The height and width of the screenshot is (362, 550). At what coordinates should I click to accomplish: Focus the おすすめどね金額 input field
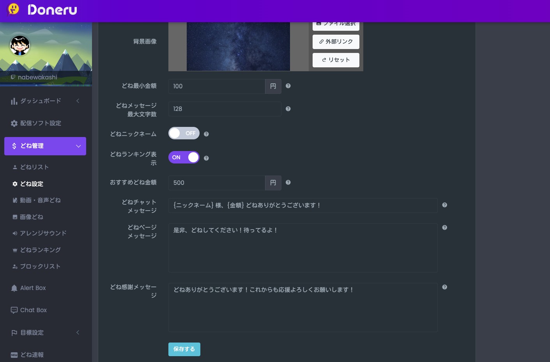[217, 183]
